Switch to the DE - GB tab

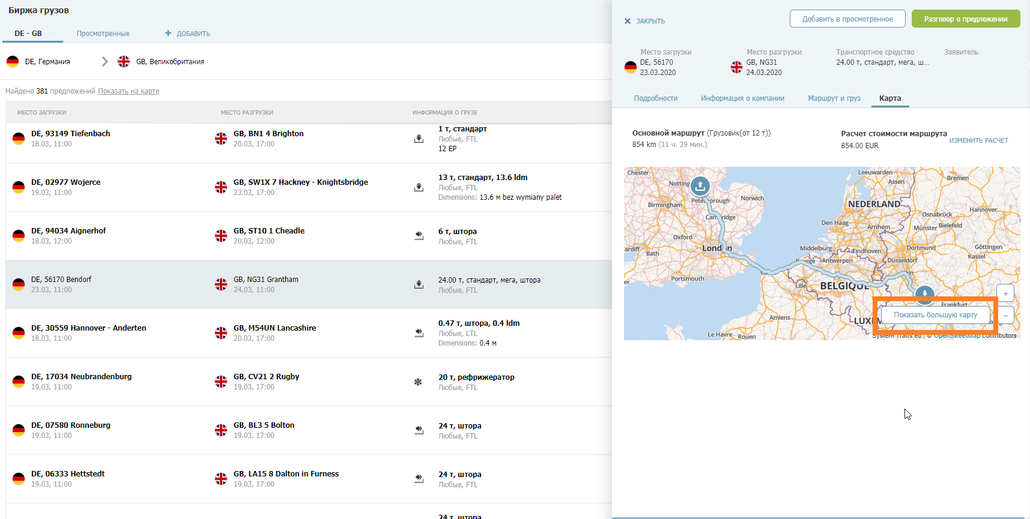click(x=28, y=34)
